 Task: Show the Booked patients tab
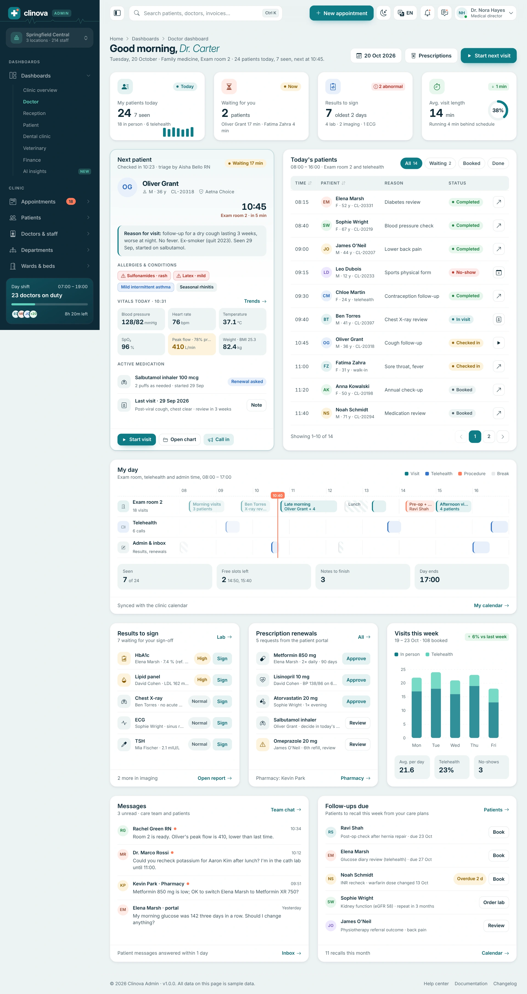pos(472,163)
